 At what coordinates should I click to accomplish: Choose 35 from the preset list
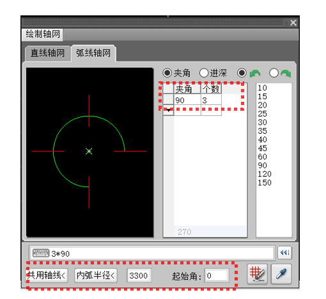point(262,131)
